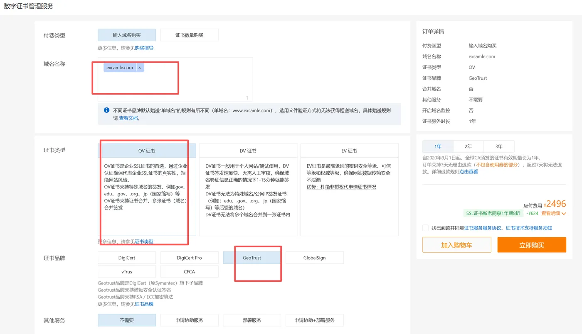
Task: Open the 证书技术支持服务须知 link
Action: tap(529, 228)
